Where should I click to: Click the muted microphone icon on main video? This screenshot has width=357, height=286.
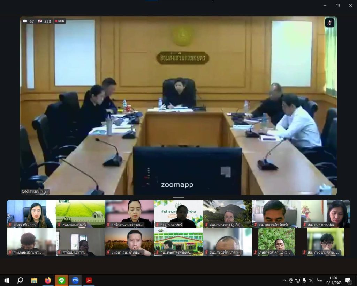click(x=329, y=23)
